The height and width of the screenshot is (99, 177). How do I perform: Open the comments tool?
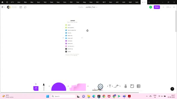[25, 7]
